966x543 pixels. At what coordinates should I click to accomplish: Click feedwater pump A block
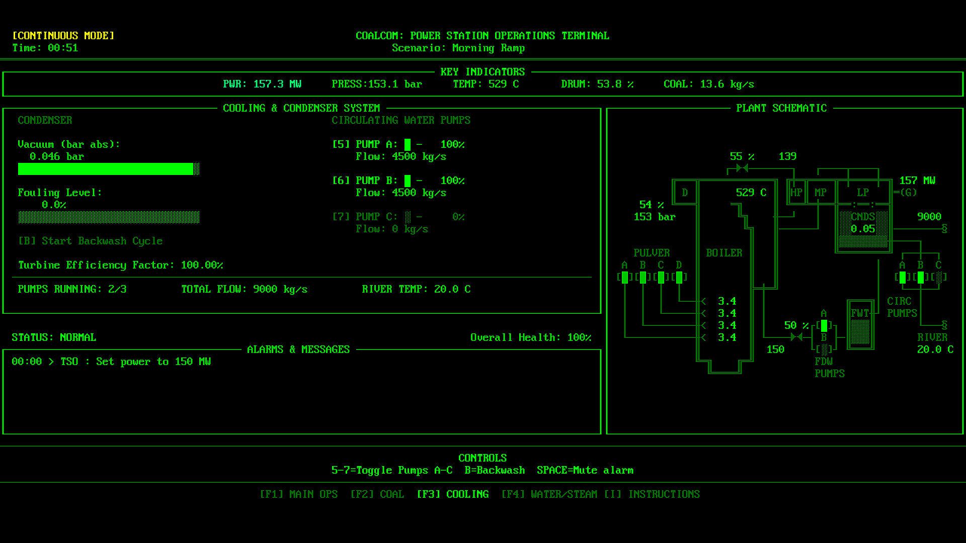coord(824,325)
